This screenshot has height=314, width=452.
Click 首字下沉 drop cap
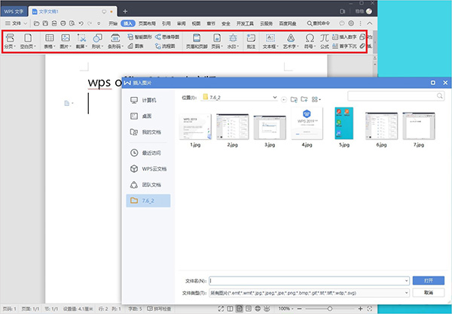pyautogui.click(x=344, y=46)
